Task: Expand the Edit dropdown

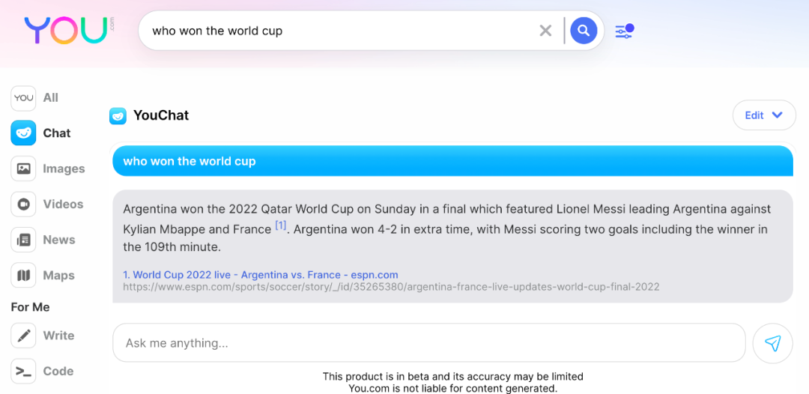Action: (x=763, y=115)
